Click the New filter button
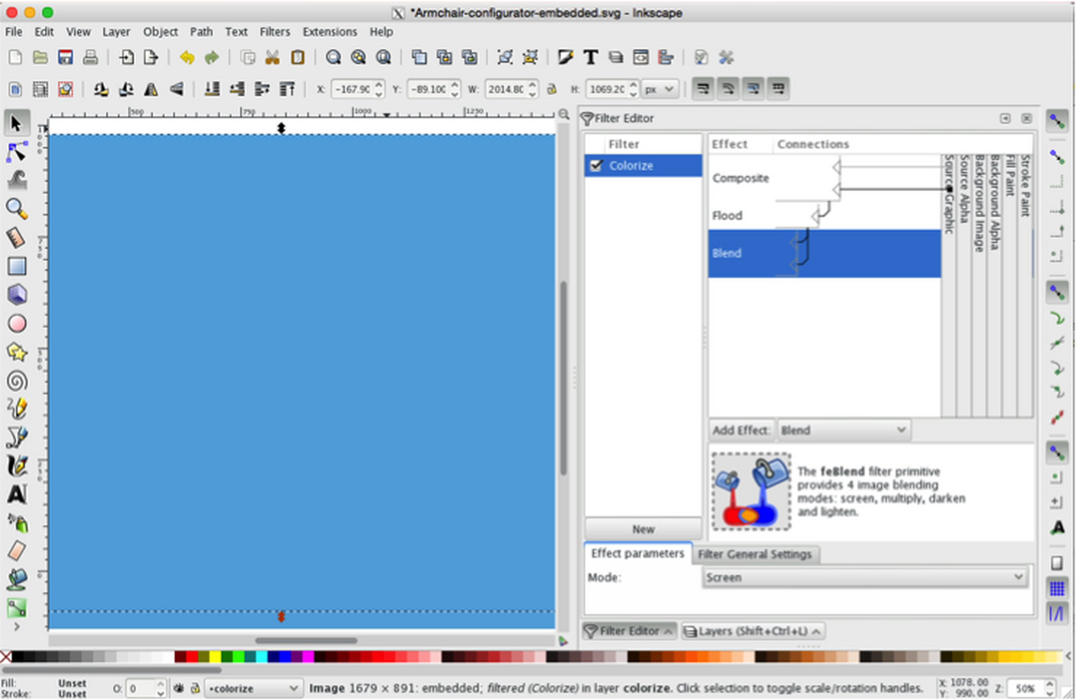This screenshot has height=700, width=1076. point(643,529)
